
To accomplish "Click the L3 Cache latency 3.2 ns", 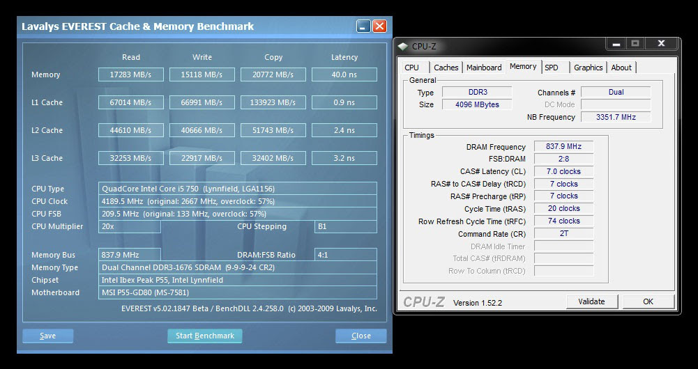I will coord(344,158).
